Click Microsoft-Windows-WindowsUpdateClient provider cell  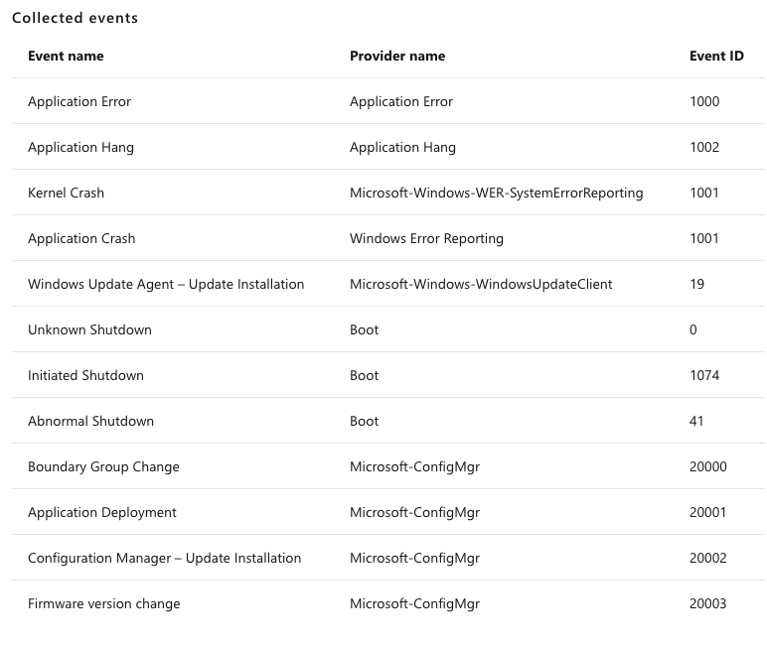[481, 284]
